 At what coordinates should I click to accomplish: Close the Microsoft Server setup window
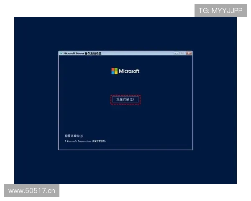tap(189, 53)
